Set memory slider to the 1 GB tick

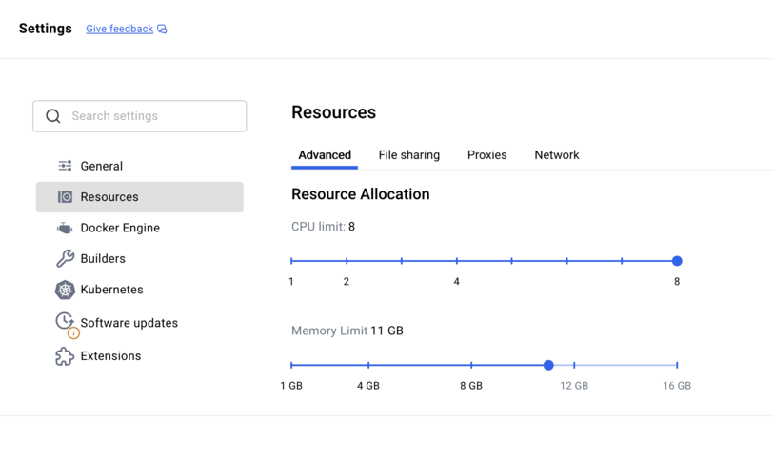291,365
